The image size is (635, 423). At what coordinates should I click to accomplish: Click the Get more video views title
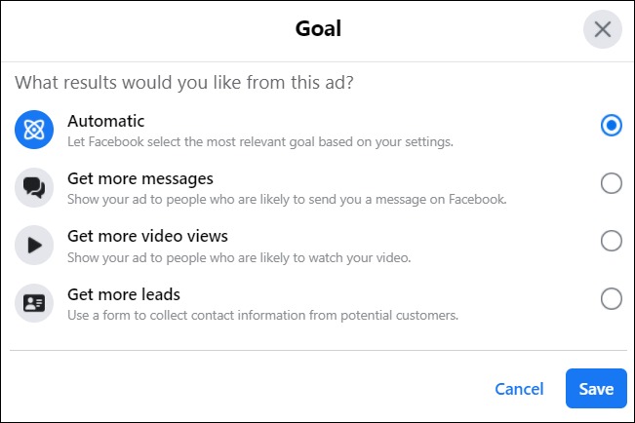click(x=147, y=236)
